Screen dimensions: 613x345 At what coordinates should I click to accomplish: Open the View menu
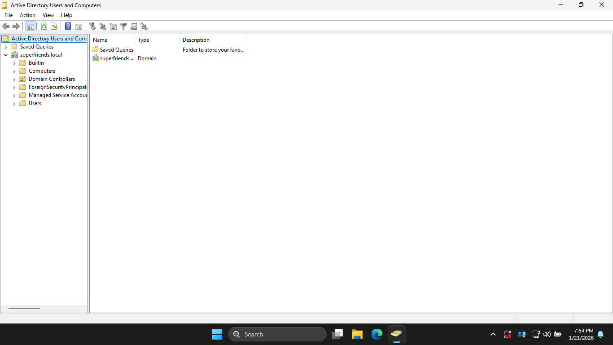click(x=48, y=15)
